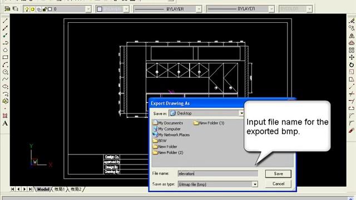
Task: Select the Chamfer tool
Action: click(x=352, y=116)
